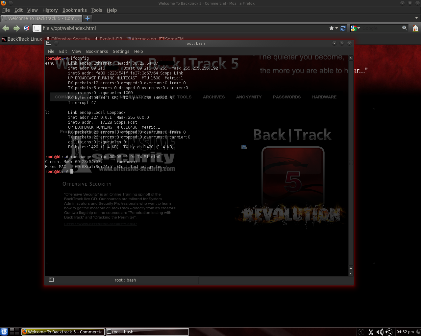Viewport: 421px width, 336px height.
Task: Select the root : bash terminal tab
Action: [x=122, y=280]
